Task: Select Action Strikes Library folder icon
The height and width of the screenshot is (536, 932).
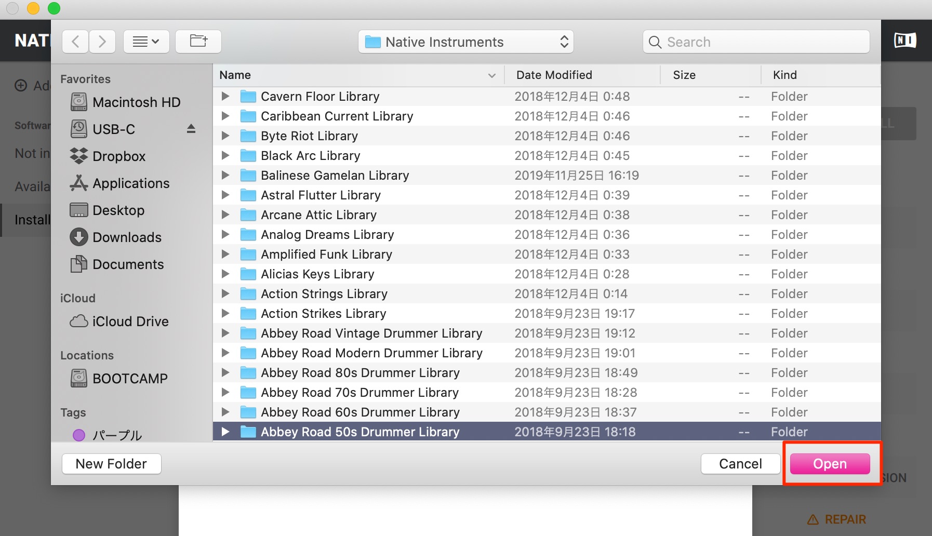Action: pyautogui.click(x=248, y=314)
